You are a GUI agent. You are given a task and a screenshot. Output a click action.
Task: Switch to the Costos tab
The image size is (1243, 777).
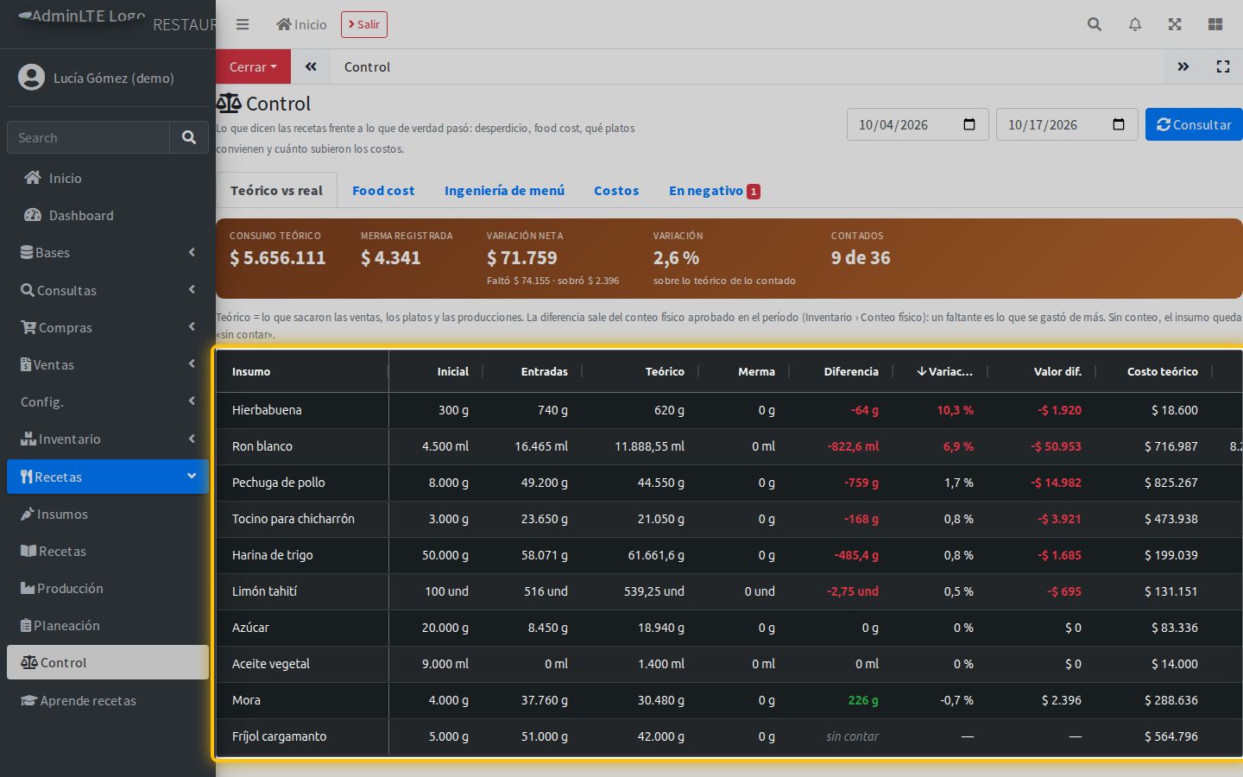[616, 190]
